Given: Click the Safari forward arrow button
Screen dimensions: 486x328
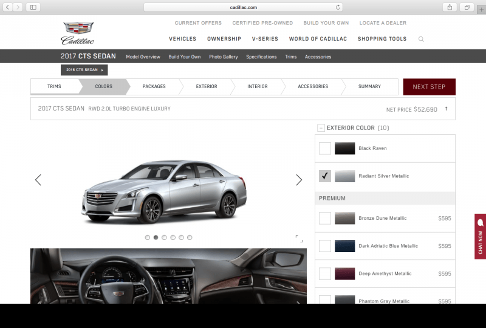Looking at the screenshot, I should 18,7.
